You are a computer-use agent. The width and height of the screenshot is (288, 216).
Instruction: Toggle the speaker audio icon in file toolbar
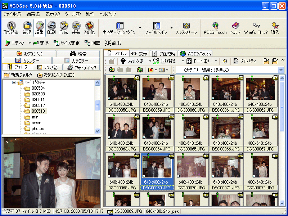pos(225,61)
